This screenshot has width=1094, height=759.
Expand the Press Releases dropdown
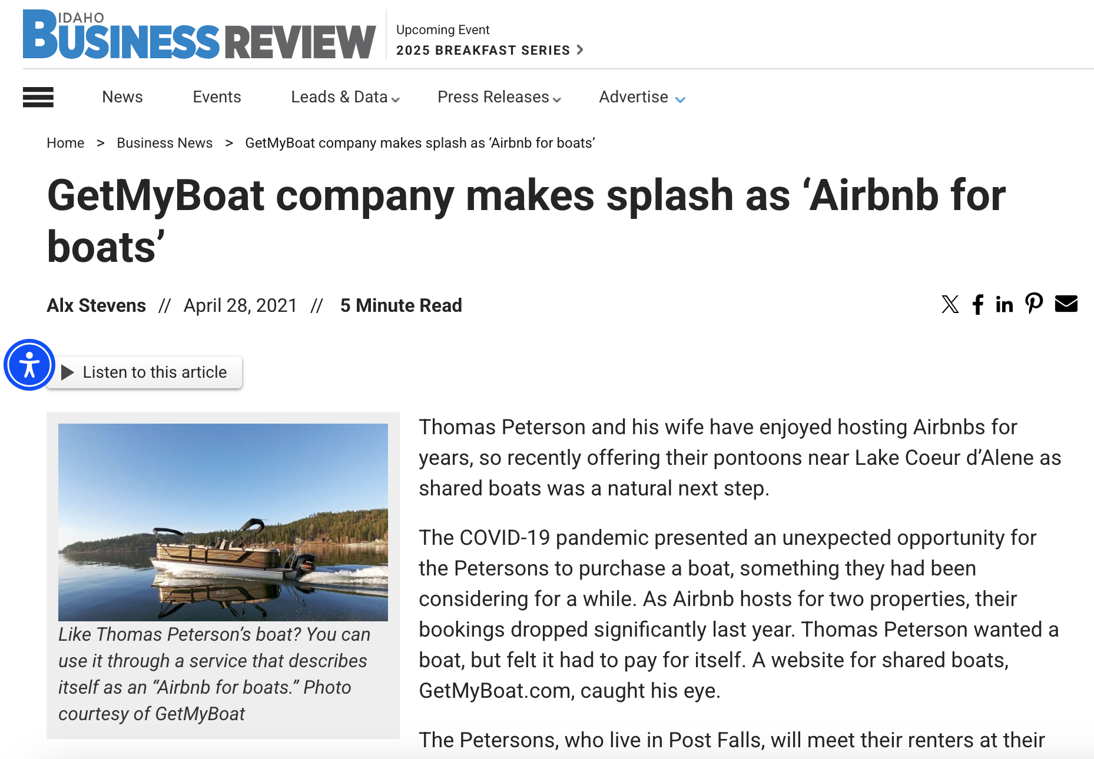click(499, 97)
